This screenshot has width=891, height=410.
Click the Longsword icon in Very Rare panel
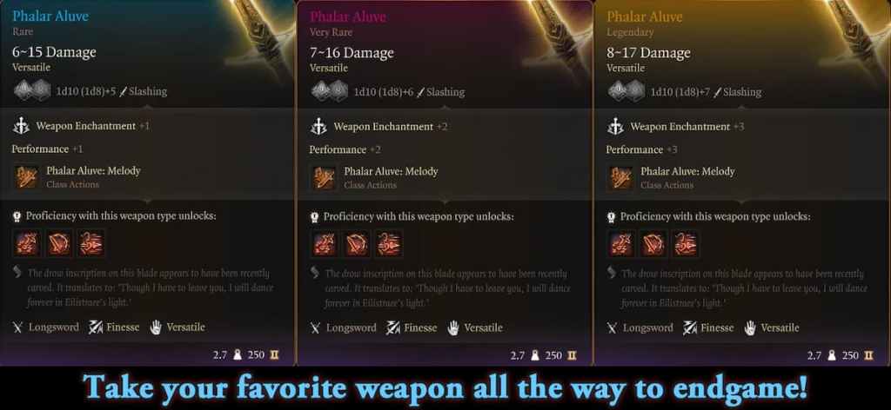pos(315,327)
